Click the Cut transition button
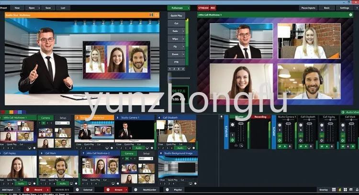This screenshot has width=359, height=195. pos(176,23)
